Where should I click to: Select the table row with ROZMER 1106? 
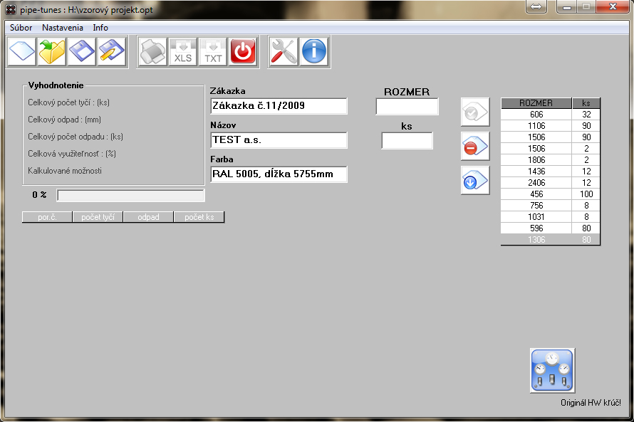(x=551, y=126)
